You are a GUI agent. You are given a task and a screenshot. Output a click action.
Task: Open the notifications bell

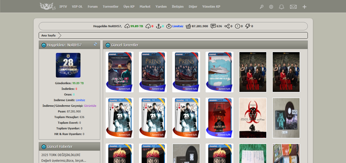click(x=281, y=7)
